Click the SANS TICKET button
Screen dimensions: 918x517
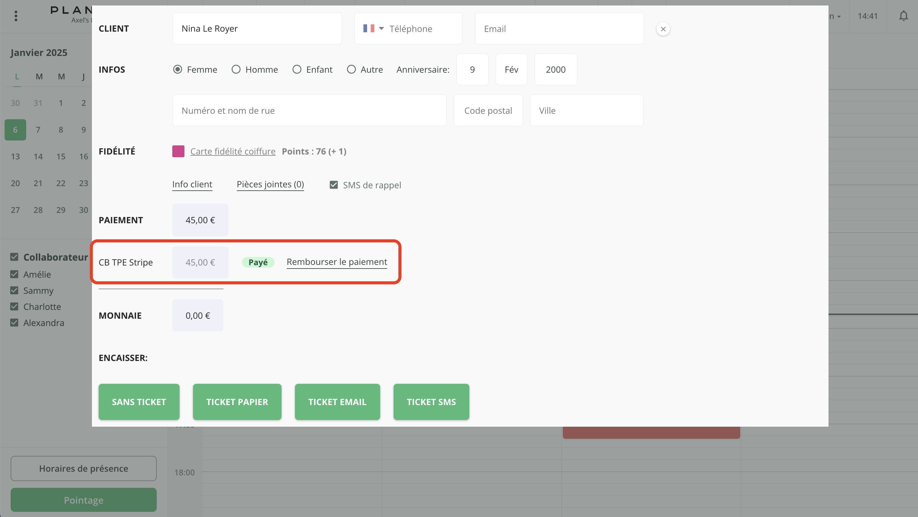click(x=139, y=402)
